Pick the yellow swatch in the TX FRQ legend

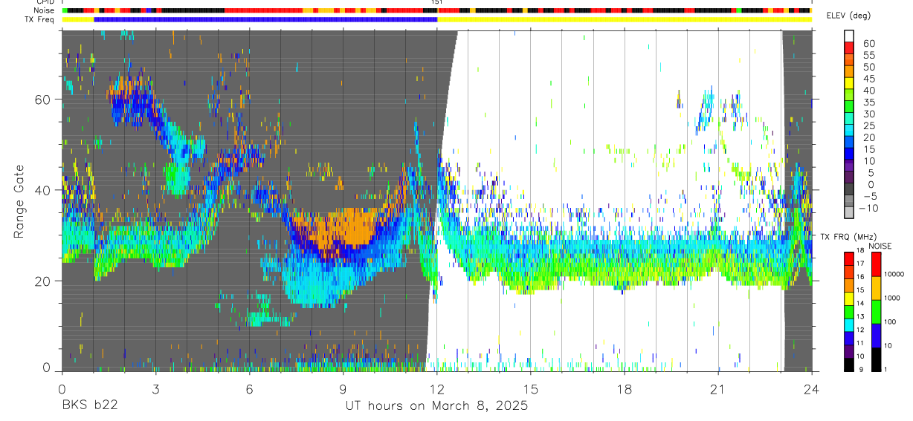click(848, 298)
